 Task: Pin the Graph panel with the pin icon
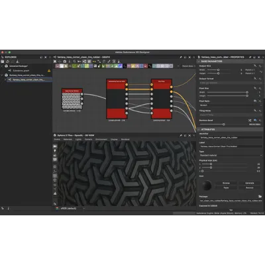pyautogui.click(x=181, y=57)
